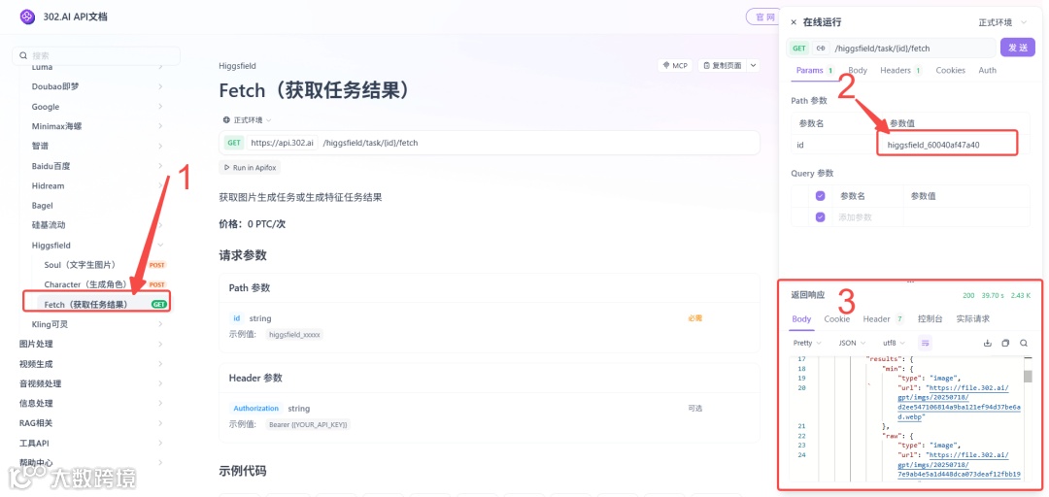Open the Pretty format dropdown
Screen dimensions: 1049x497
click(806, 343)
